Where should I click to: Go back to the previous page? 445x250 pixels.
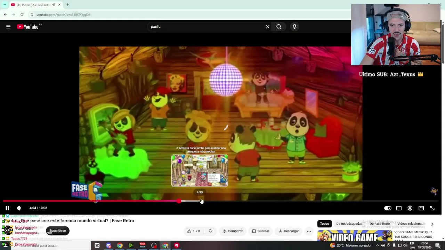pyautogui.click(x=5, y=15)
